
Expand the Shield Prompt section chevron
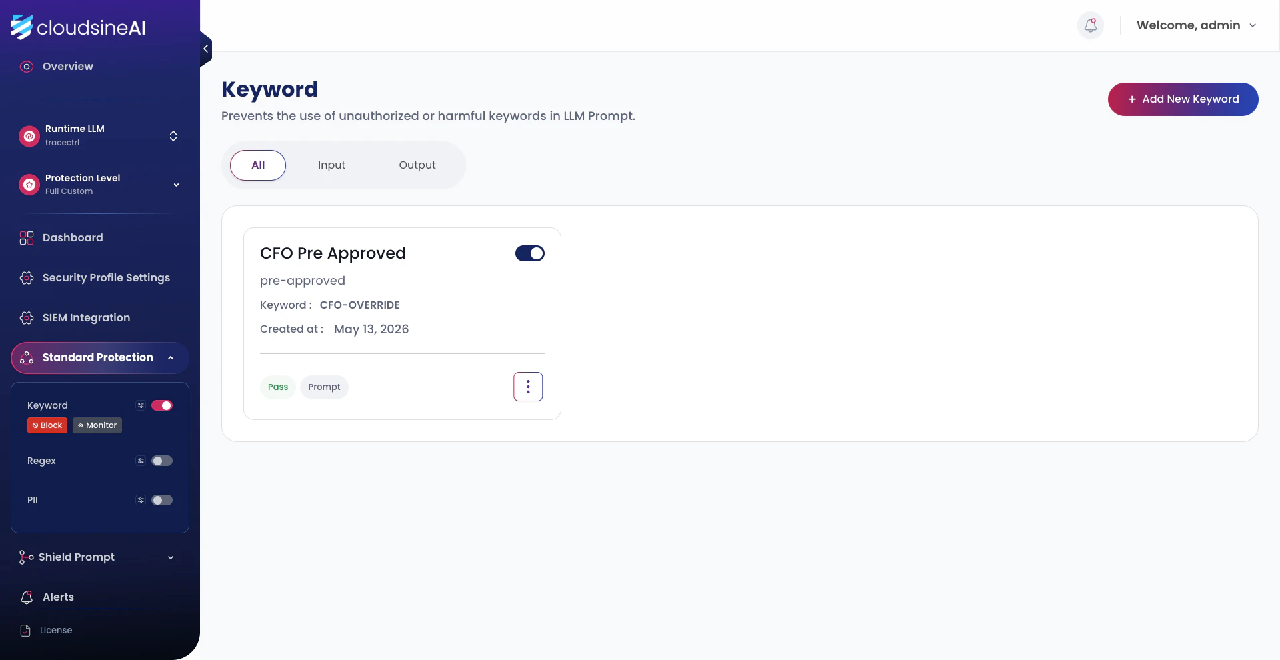coord(171,557)
